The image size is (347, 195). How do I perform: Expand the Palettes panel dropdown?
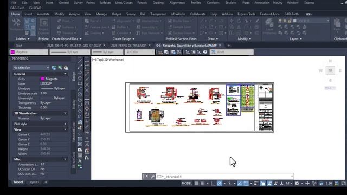23,39
